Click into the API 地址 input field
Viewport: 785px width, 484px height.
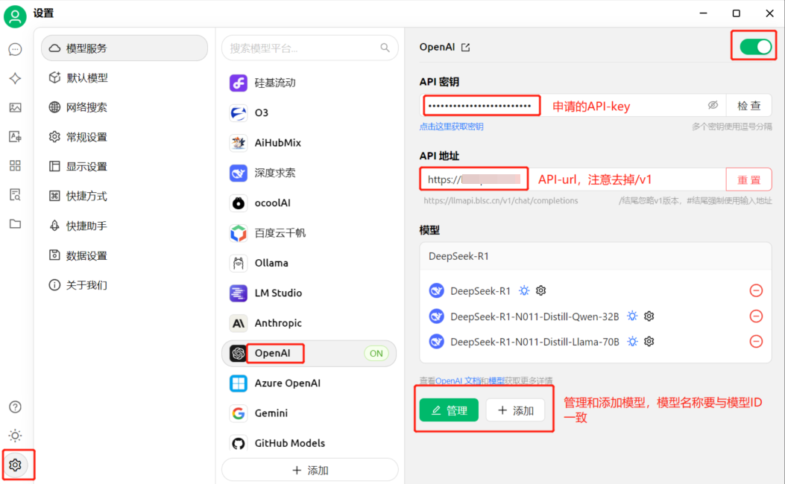point(573,179)
